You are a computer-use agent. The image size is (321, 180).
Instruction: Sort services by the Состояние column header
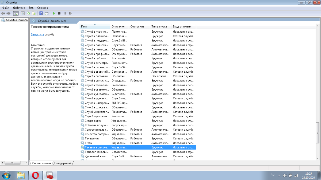[137, 26]
